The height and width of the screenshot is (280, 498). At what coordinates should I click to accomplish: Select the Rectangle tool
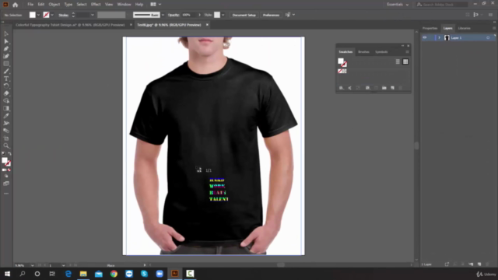click(x=6, y=64)
